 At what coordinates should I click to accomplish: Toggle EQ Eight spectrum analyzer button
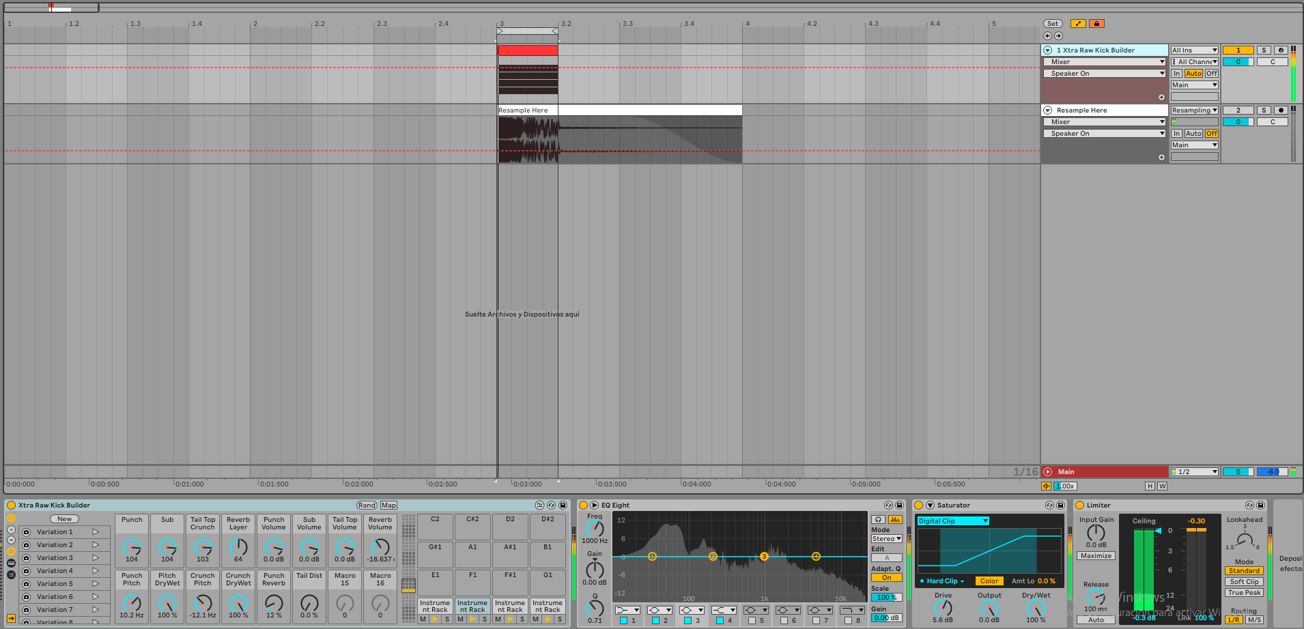point(895,520)
